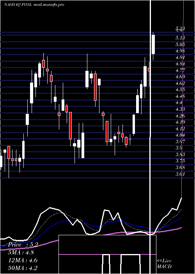Click the 4.84 price axis label
Image resolution: width=195 pixels, height=274 pixels.
(180, 64)
